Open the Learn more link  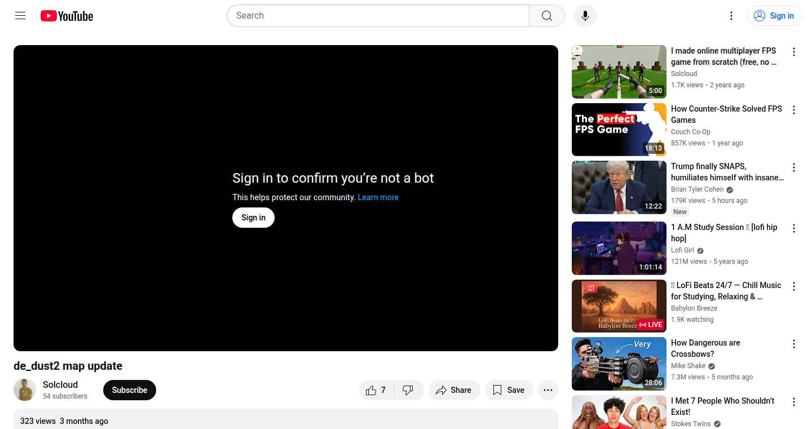378,197
